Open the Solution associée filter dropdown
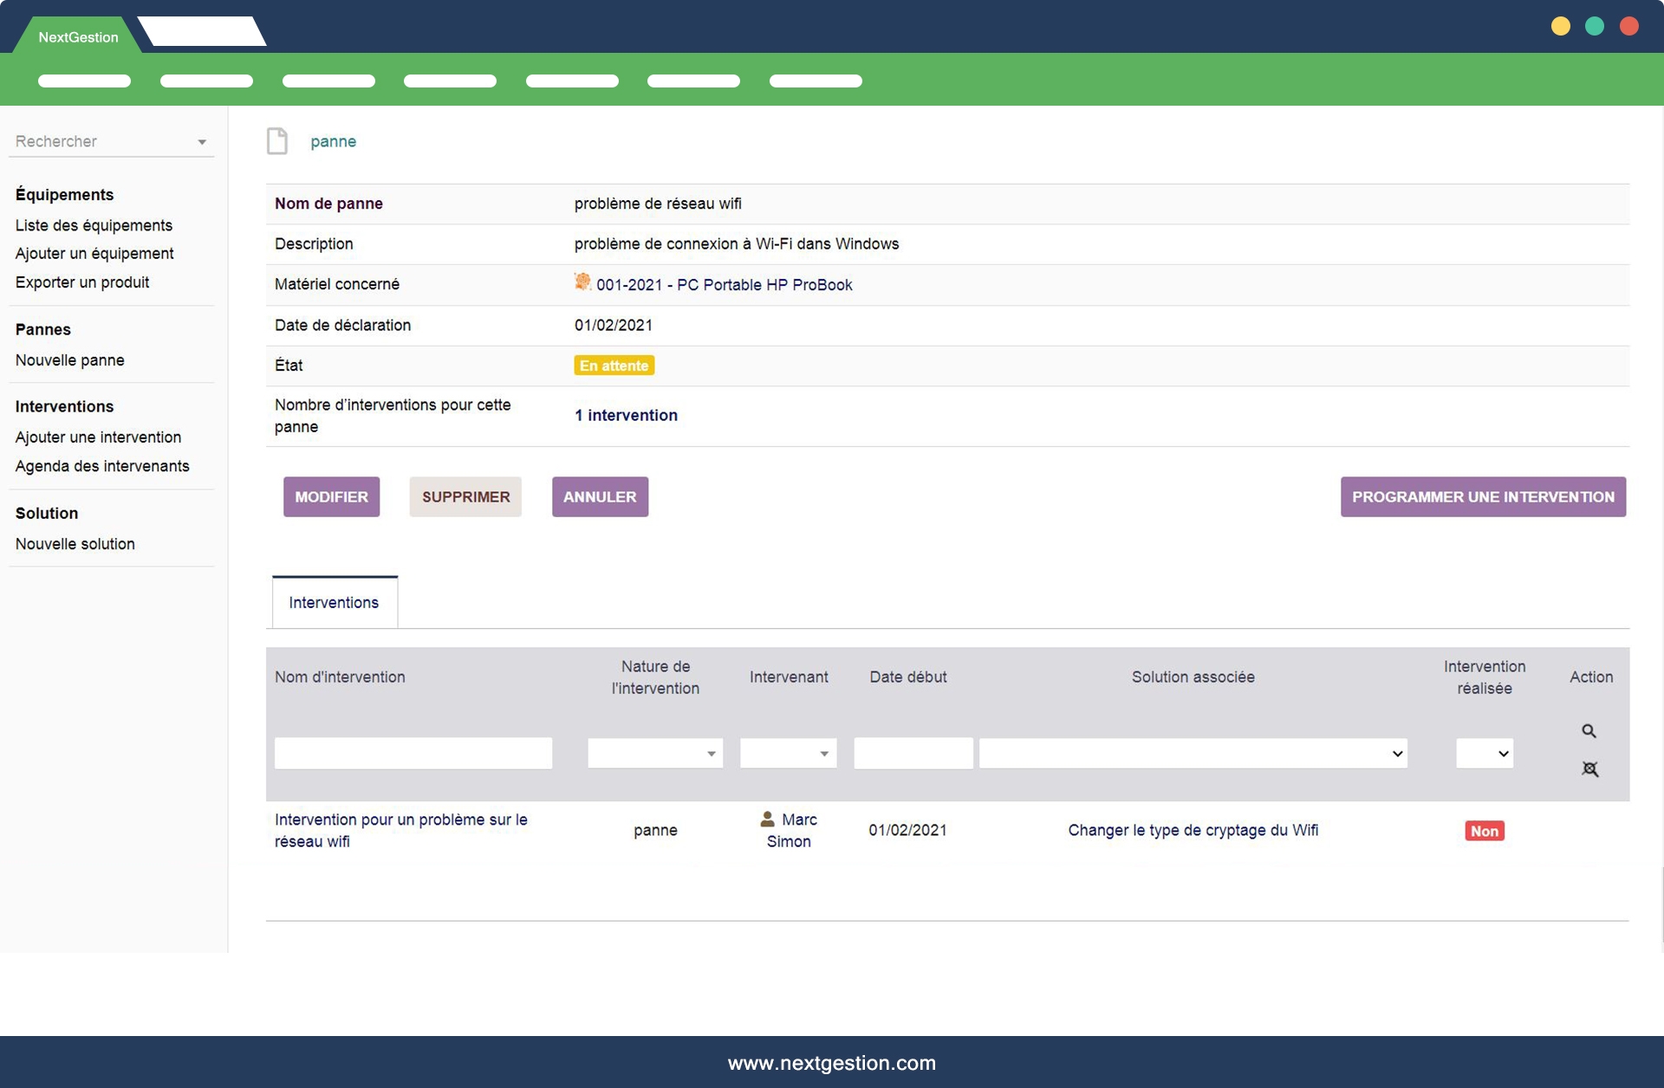 tap(1193, 754)
